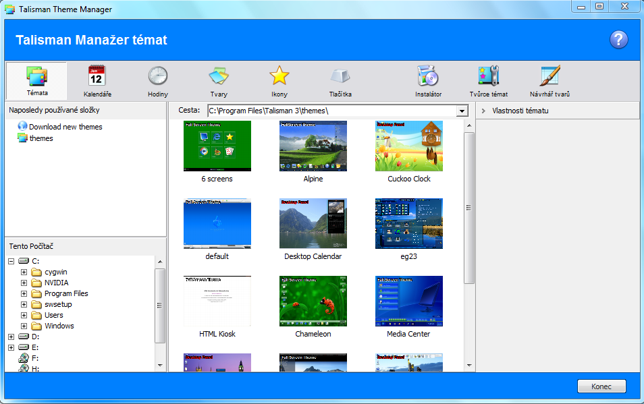
Task: Launch the Návrhář tvarů shape designer
Action: coord(549,81)
